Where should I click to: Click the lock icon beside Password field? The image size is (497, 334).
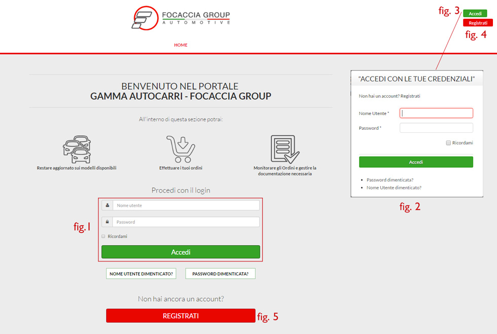click(x=107, y=222)
